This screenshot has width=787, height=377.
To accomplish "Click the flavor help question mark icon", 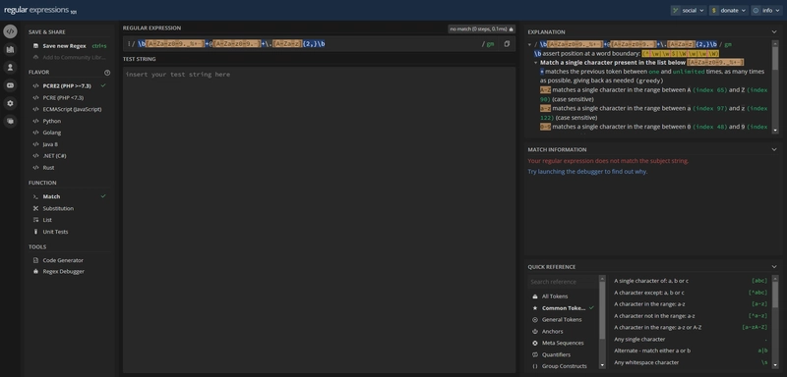I will 107,73.
